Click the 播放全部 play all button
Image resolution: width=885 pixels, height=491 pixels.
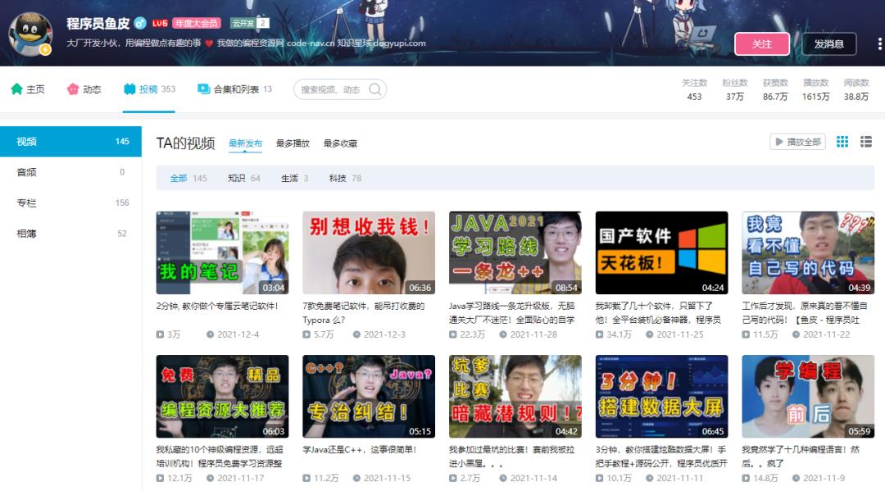(797, 142)
